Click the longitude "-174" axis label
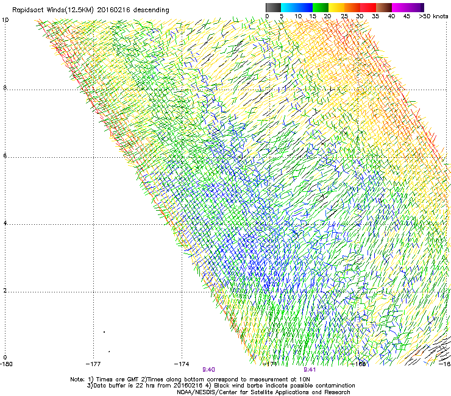 click(x=182, y=364)
